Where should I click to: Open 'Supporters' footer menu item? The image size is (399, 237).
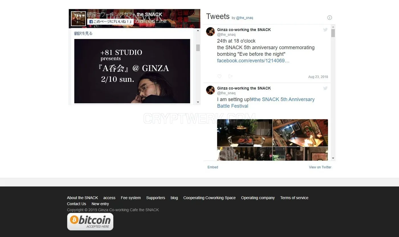click(x=156, y=198)
